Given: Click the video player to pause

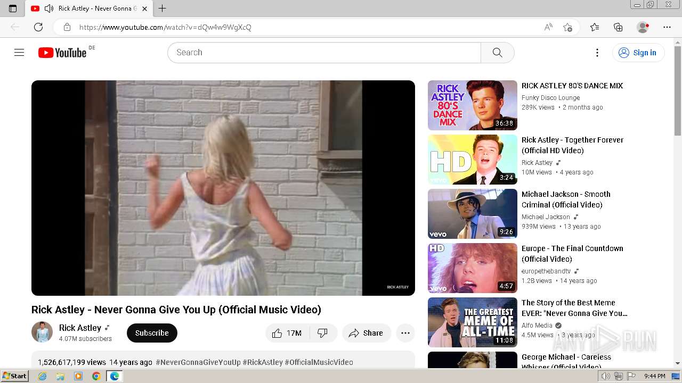Looking at the screenshot, I should click(x=223, y=188).
